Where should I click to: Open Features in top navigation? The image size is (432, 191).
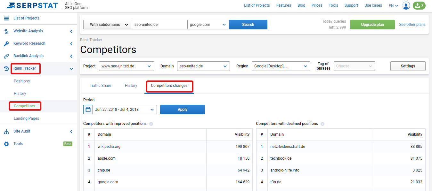click(284, 5)
